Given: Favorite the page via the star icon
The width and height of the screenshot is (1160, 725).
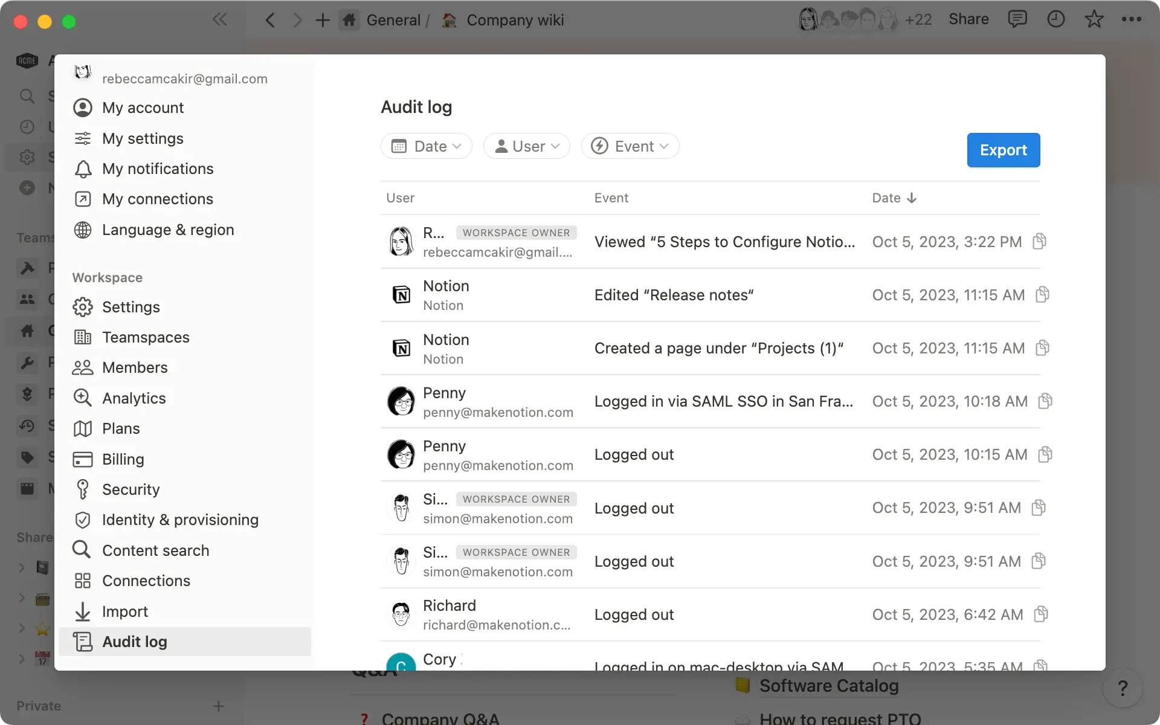Looking at the screenshot, I should (x=1094, y=19).
